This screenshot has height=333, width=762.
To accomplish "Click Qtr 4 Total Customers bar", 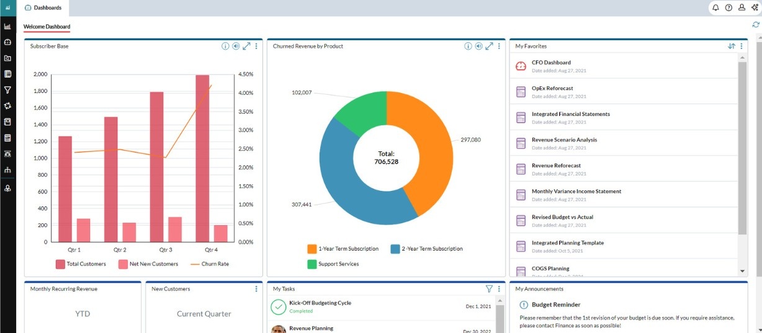I will click(x=202, y=158).
